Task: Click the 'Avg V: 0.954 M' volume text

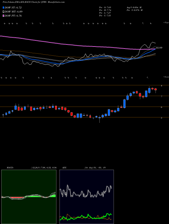Action: coord(134,7)
